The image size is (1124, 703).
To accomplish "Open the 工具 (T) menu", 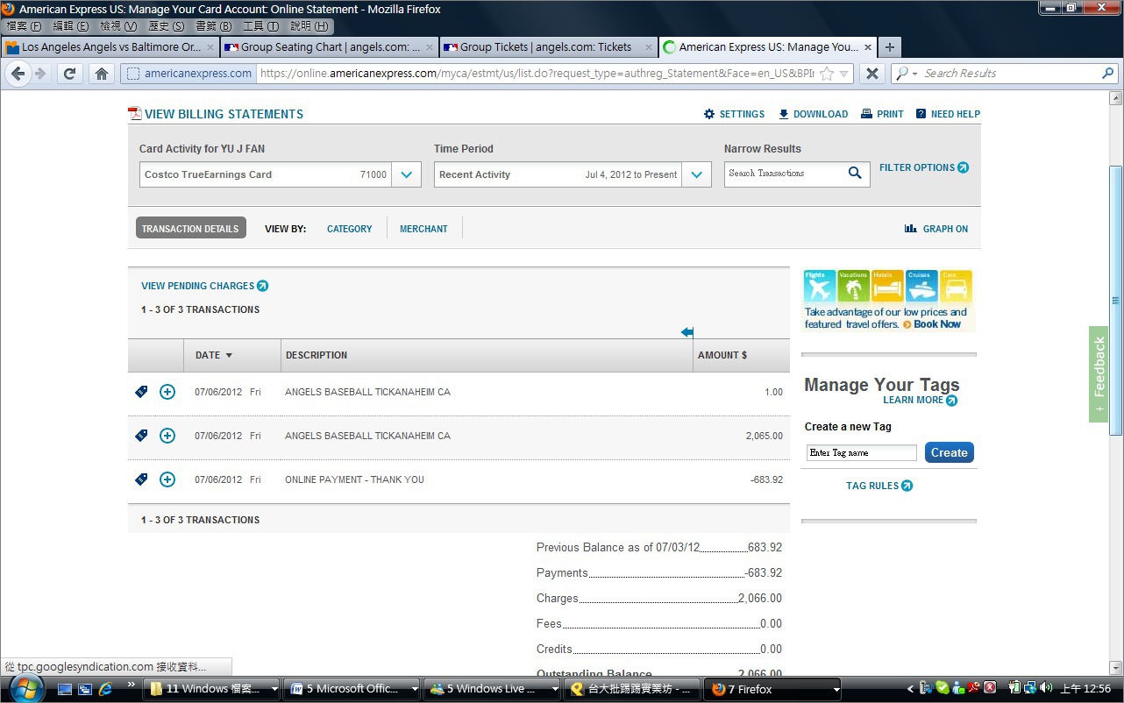I will pos(260,26).
